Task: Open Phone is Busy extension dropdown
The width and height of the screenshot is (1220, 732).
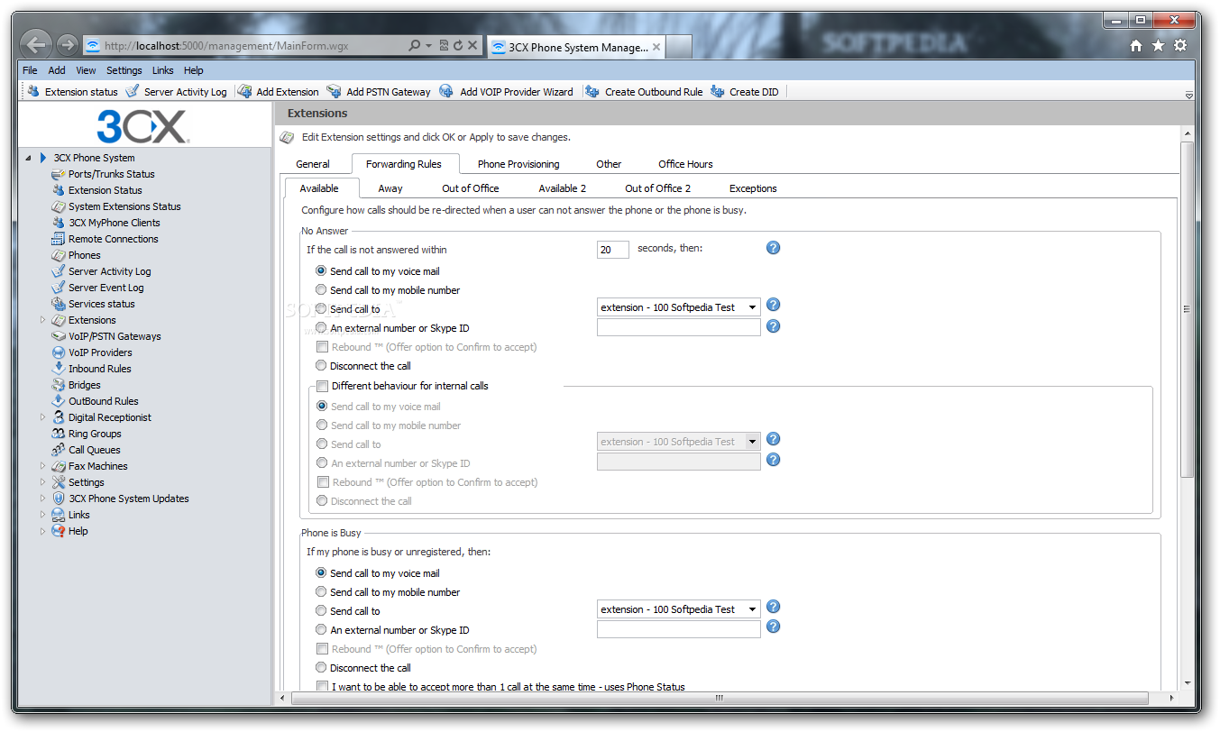Action: 679,609
